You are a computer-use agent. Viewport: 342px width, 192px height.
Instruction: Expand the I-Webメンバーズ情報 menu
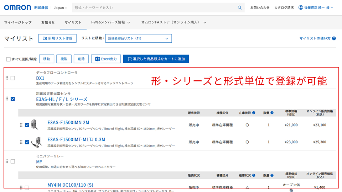tap(110, 22)
